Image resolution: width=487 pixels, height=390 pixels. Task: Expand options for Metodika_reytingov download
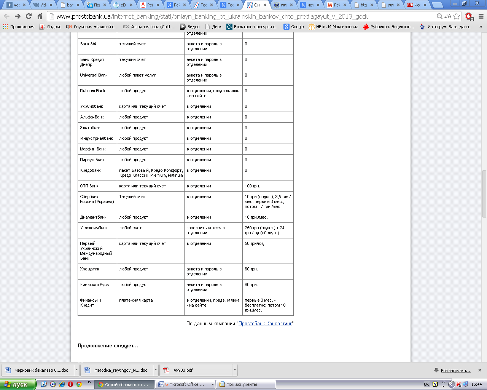pyautogui.click(x=156, y=370)
